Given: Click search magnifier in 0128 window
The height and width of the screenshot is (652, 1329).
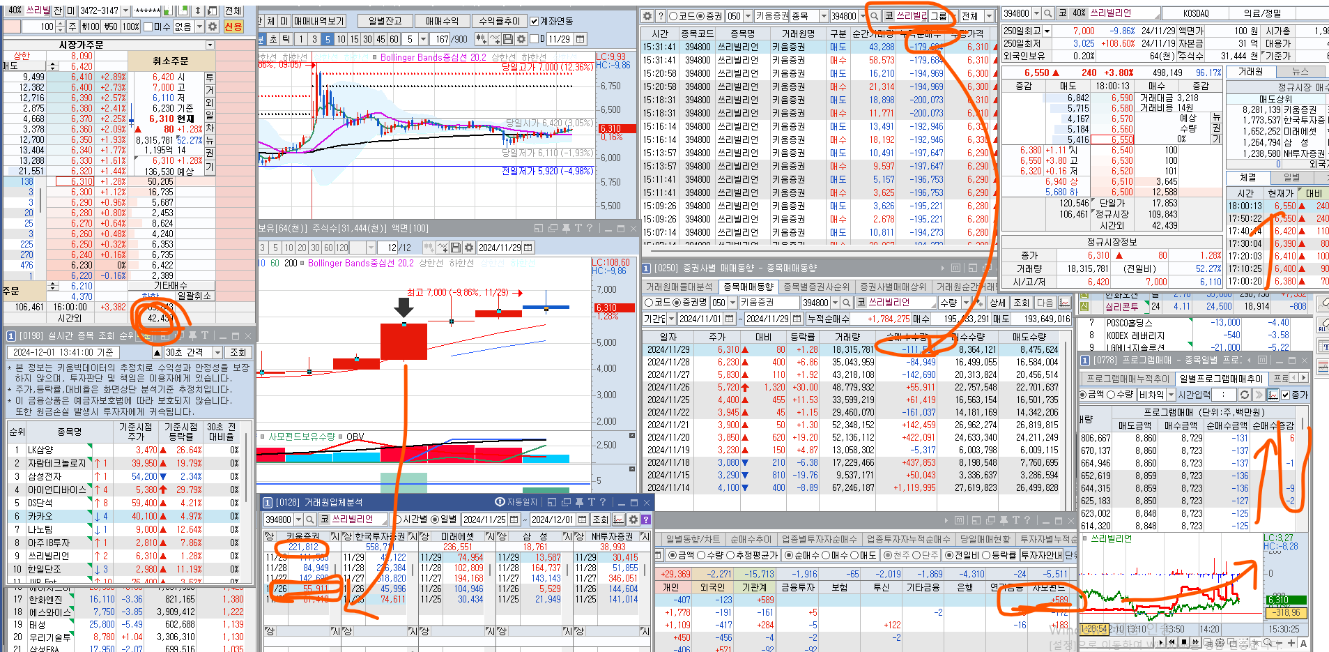Looking at the screenshot, I should [309, 520].
